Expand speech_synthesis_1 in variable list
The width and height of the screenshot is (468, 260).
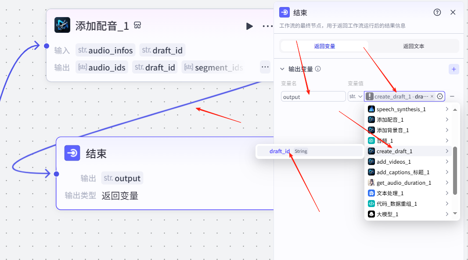tap(447, 109)
